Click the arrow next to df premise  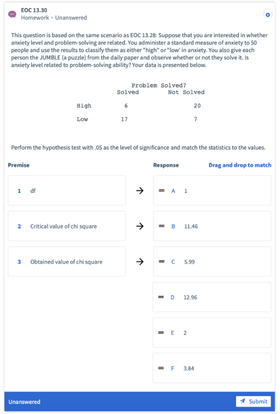139,191
